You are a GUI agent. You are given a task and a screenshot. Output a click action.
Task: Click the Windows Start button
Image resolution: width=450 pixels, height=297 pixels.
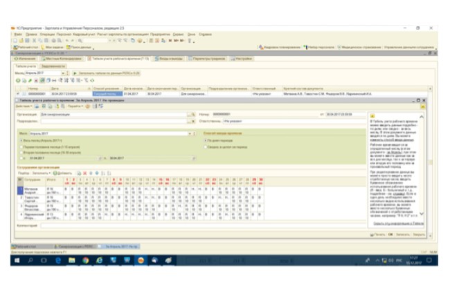tap(16, 260)
